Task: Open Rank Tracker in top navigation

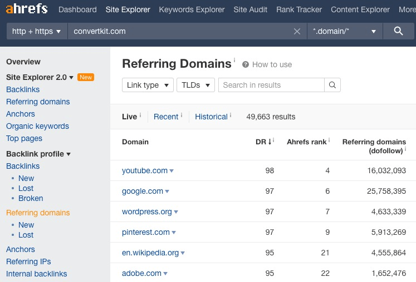Action: [299, 9]
